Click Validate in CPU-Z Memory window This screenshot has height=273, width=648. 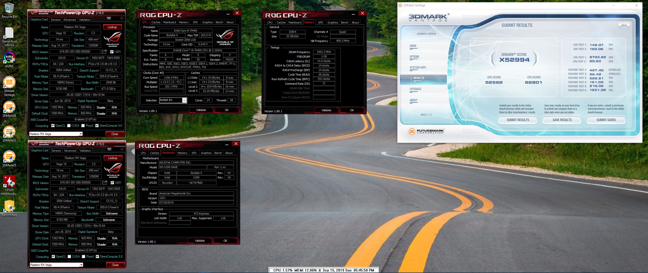(326, 110)
